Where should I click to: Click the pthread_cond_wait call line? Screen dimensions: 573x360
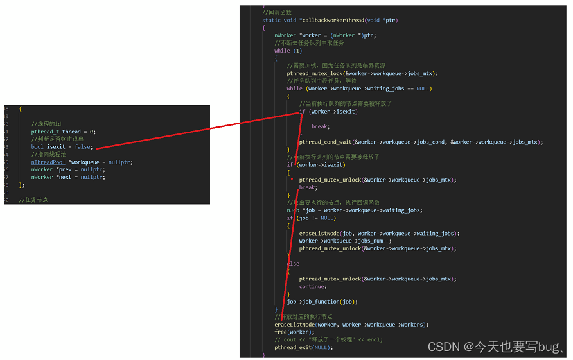click(x=421, y=142)
